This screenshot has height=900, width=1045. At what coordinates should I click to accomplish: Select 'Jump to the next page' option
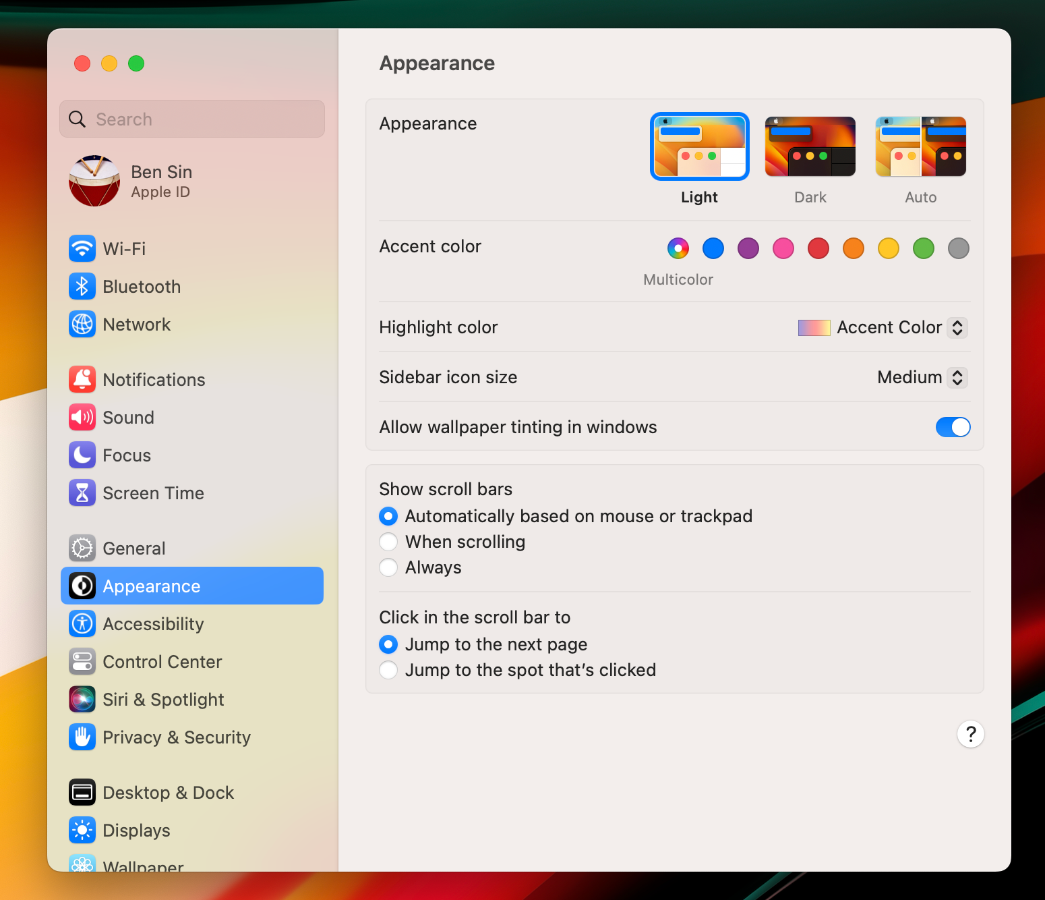pos(388,644)
